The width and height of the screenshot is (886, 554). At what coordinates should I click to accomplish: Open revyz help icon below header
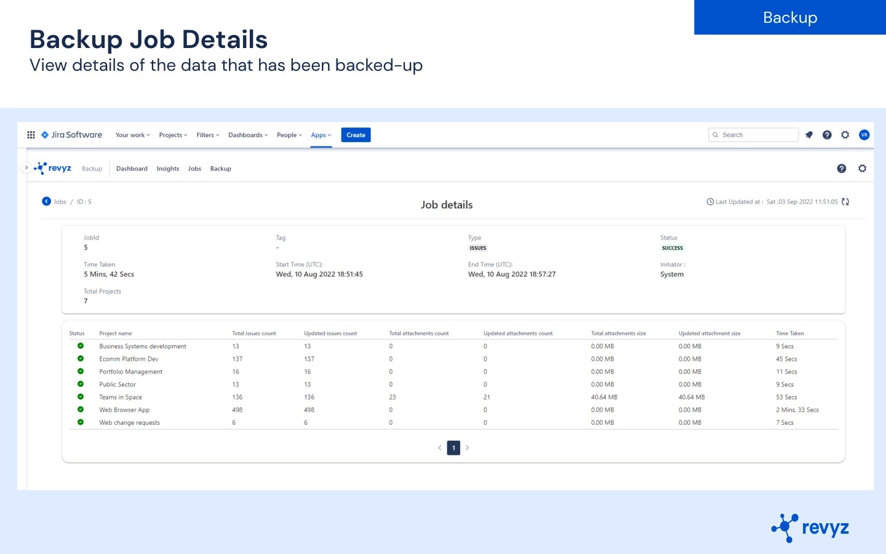point(842,168)
